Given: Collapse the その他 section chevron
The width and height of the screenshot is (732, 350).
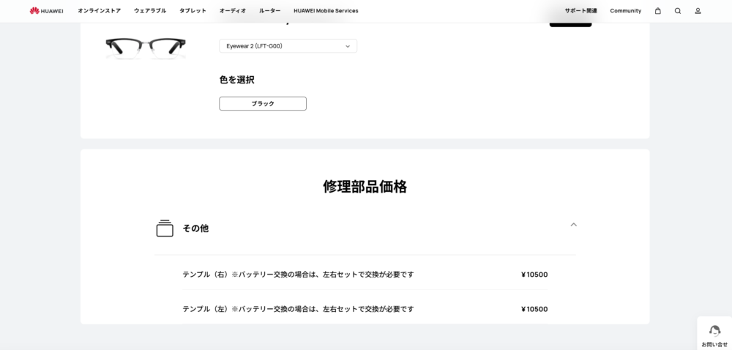Looking at the screenshot, I should pyautogui.click(x=574, y=225).
